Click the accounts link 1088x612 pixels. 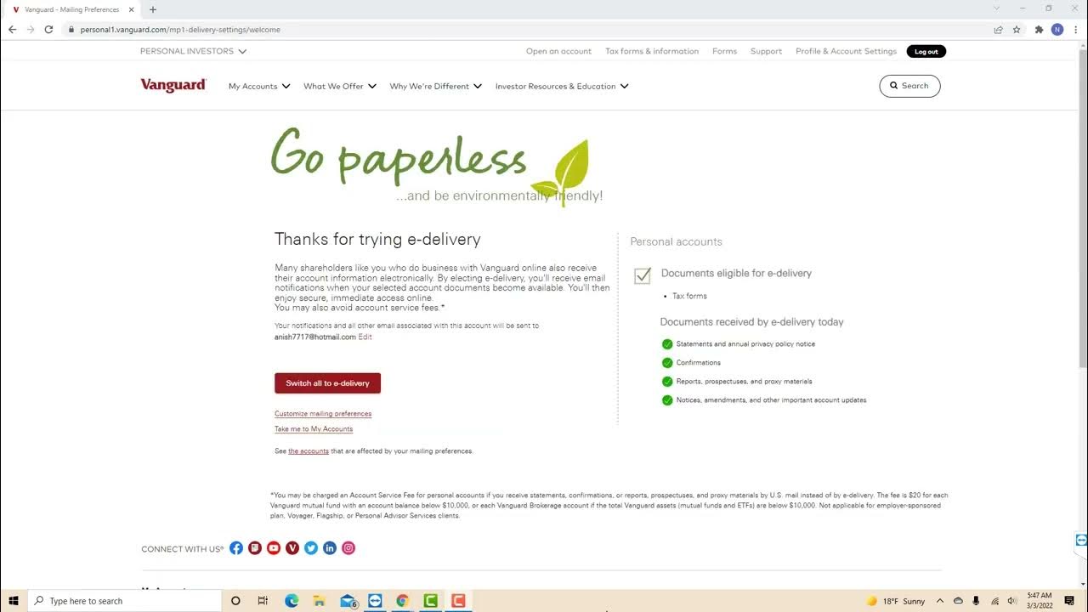tap(309, 451)
